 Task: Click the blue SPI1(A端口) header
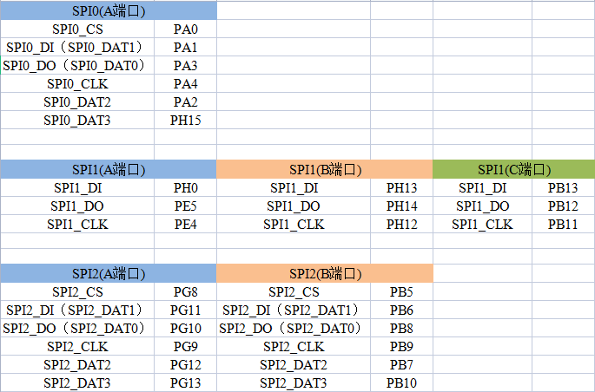109,169
